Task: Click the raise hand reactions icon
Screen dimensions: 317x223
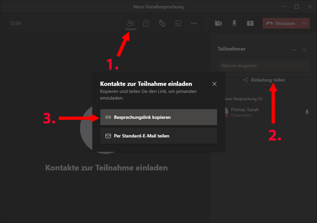Action: click(162, 23)
